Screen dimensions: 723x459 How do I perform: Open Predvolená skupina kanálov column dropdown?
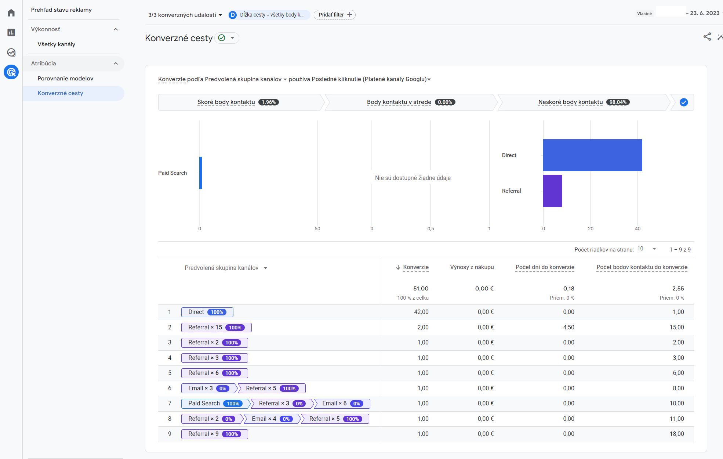point(265,268)
